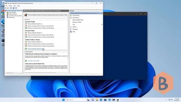Image resolution: width=181 pixels, height=102 pixels.
Task: Click 'View and create firewall rules' heading
Action: (x=35, y=64)
